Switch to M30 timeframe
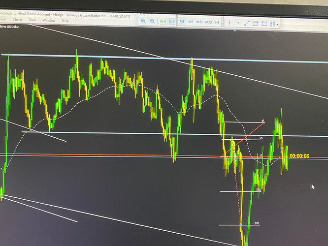The image size is (328, 246). point(208,22)
